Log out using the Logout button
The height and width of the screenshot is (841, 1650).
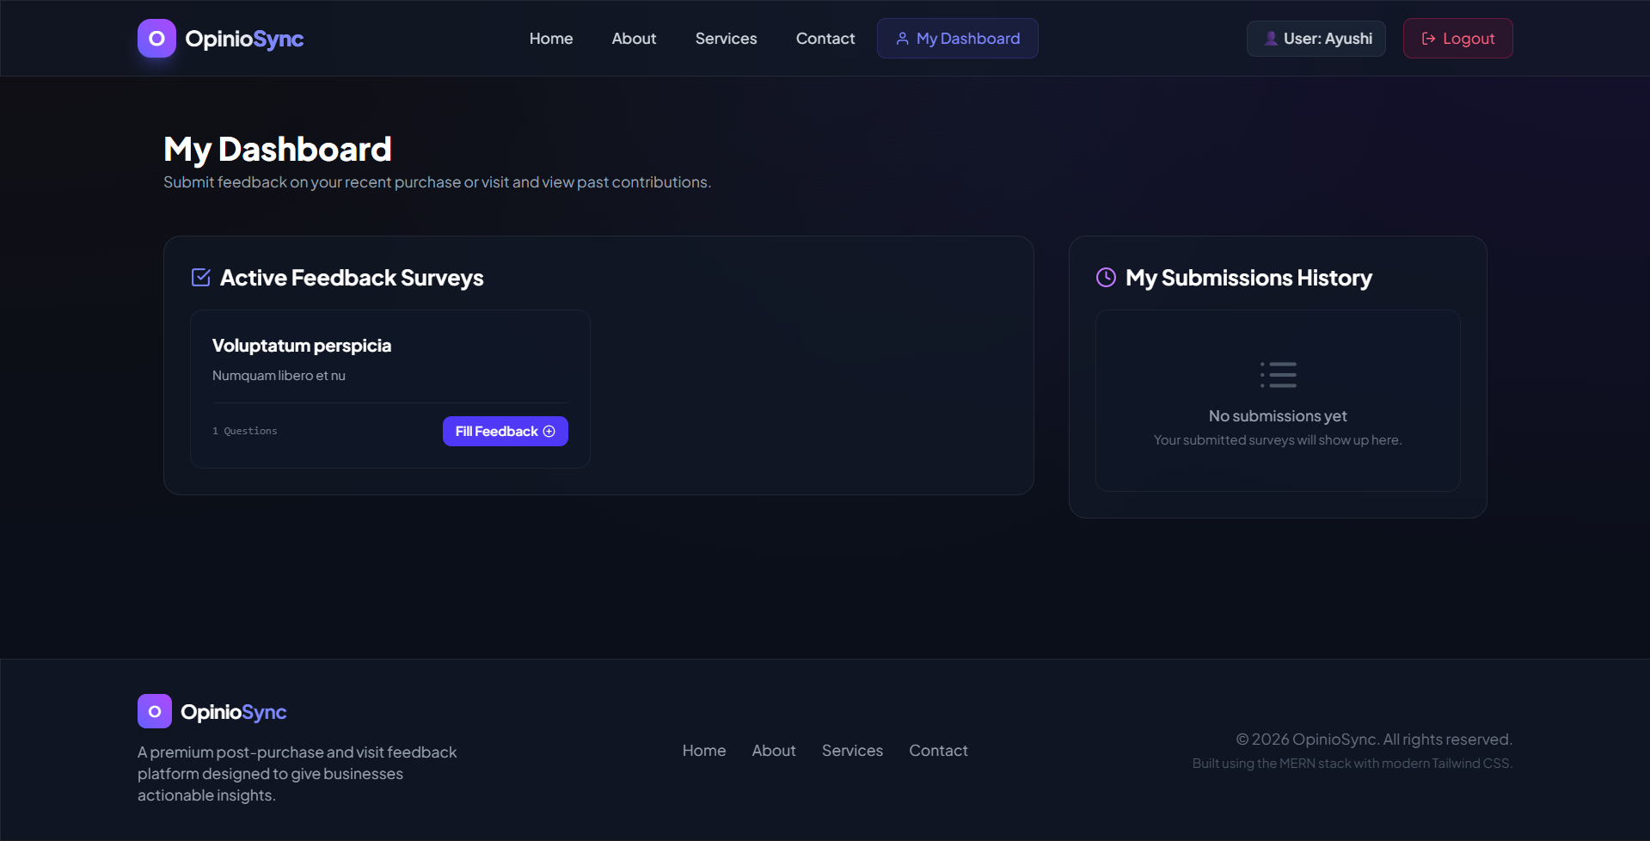pos(1457,39)
